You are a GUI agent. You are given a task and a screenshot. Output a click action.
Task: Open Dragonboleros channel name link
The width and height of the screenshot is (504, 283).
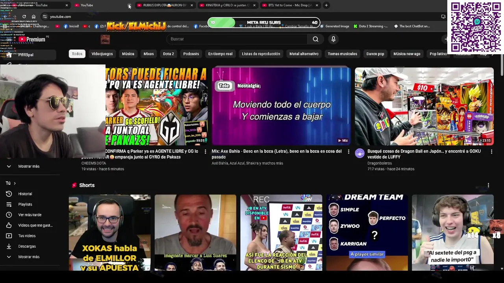(x=380, y=163)
